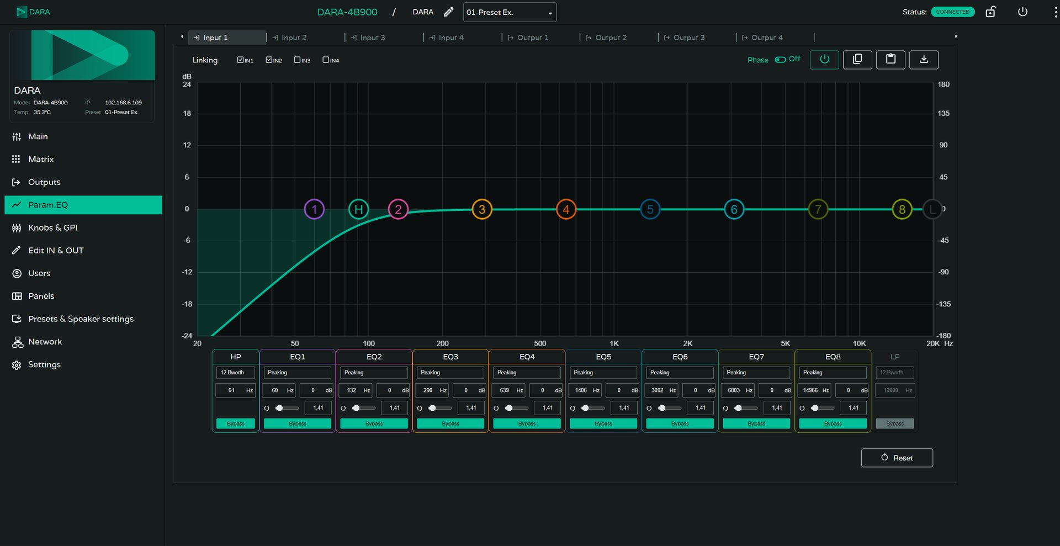Viewport: 1060px width, 546px height.
Task: Adjust the EQ7 Q slider
Action: pyautogui.click(x=746, y=408)
